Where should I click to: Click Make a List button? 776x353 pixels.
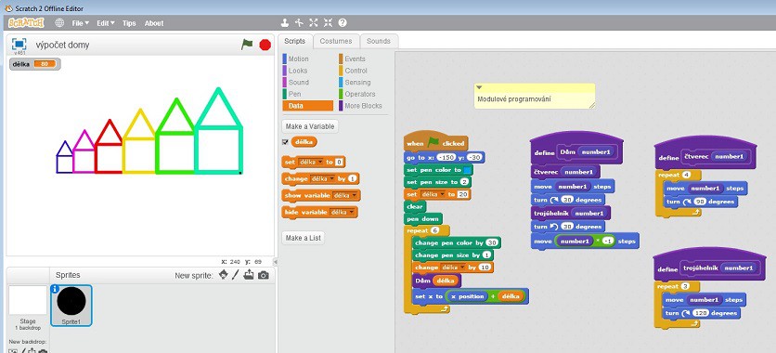coord(304,238)
